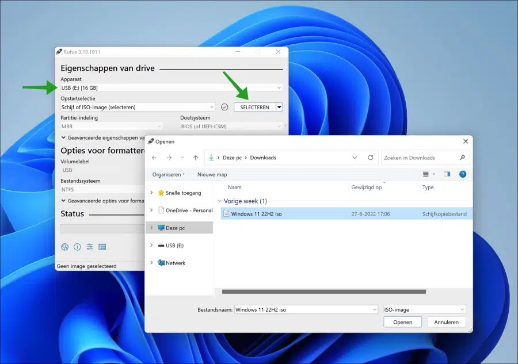Click the Annuleren button
The width and height of the screenshot is (518, 364).
pos(446,322)
